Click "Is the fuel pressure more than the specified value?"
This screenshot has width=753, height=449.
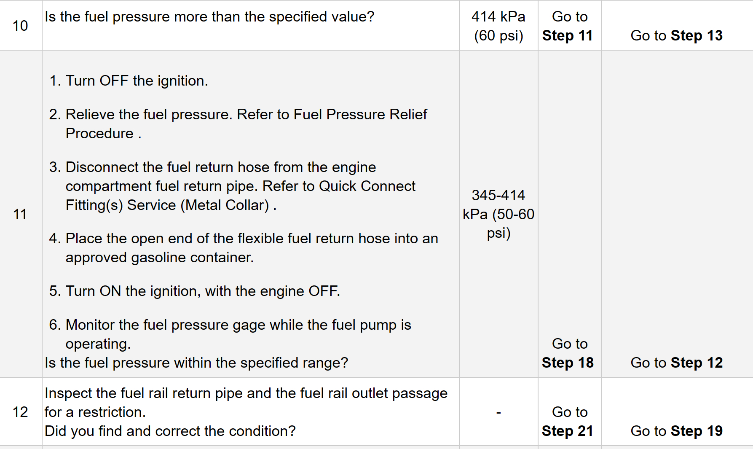[x=209, y=16]
